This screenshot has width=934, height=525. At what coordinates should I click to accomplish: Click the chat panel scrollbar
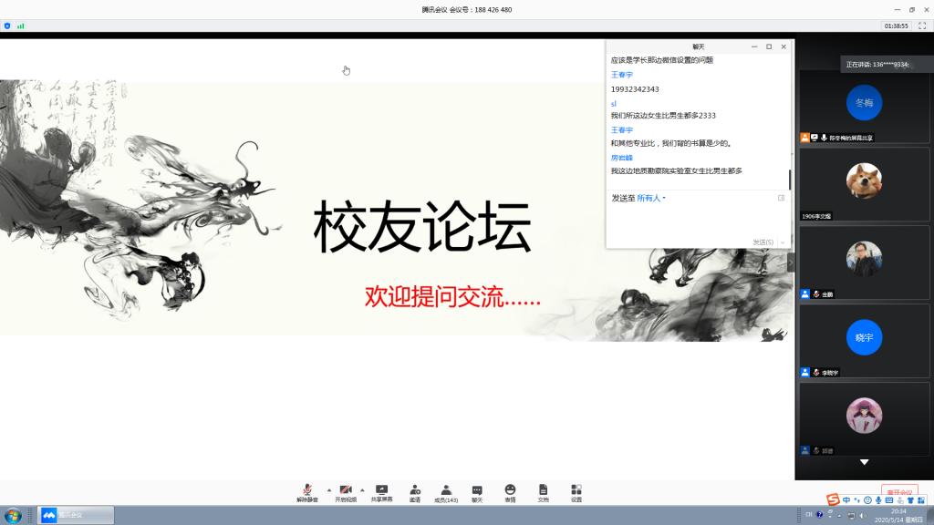(790, 180)
